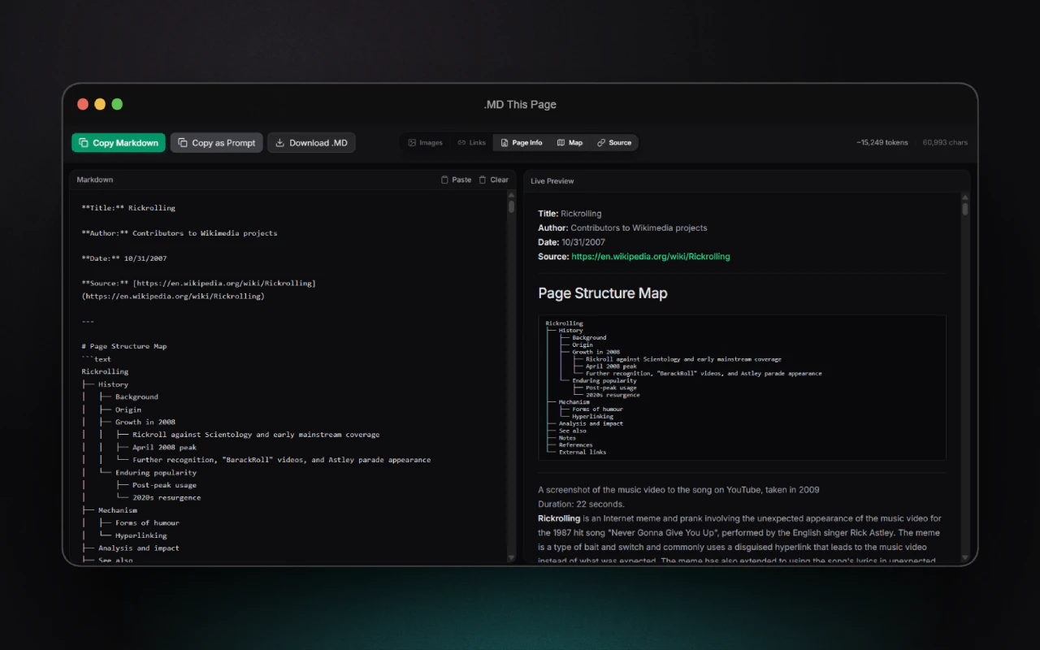Disable the Page Info toggle
The height and width of the screenshot is (650, 1040).
pyautogui.click(x=521, y=143)
